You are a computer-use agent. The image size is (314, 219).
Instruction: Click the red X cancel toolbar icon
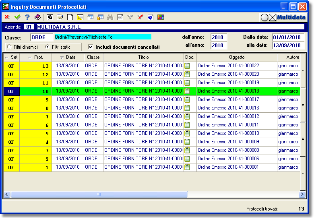click(x=7, y=17)
